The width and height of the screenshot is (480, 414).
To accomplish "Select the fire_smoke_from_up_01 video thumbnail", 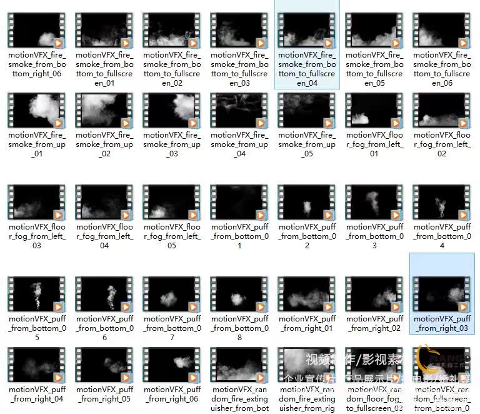I will tap(36, 111).
